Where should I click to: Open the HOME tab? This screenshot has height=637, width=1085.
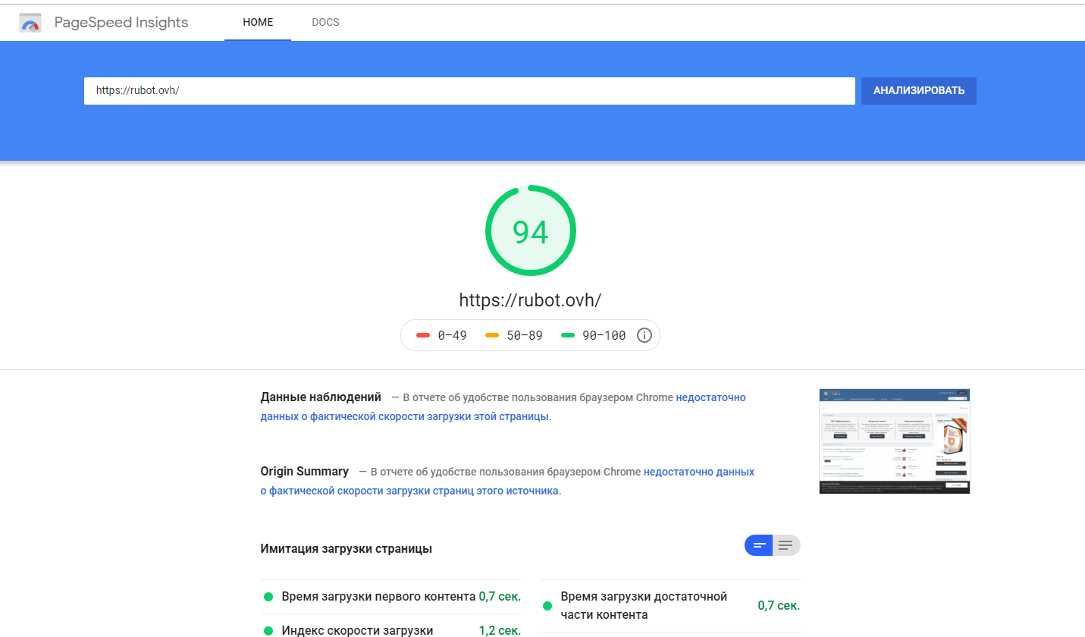[x=258, y=23]
